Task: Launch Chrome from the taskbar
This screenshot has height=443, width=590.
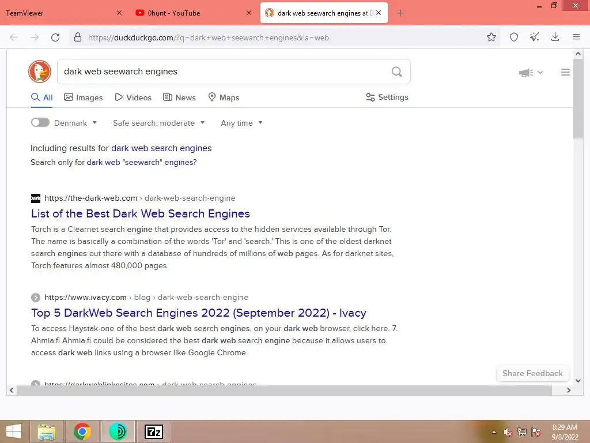Action: tap(82, 431)
